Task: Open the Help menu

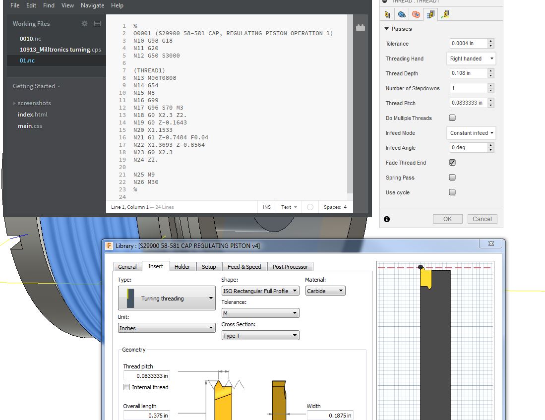Action: [x=117, y=5]
